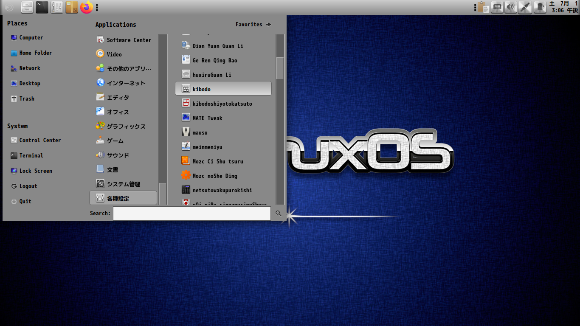Launch the highlighted kibodo entry
Screen dimensions: 580x326
tap(223, 89)
